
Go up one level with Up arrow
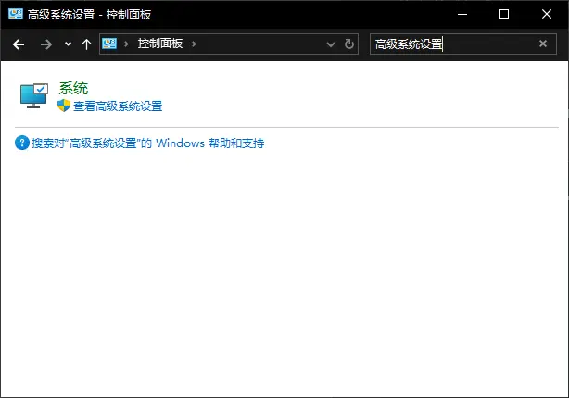86,44
